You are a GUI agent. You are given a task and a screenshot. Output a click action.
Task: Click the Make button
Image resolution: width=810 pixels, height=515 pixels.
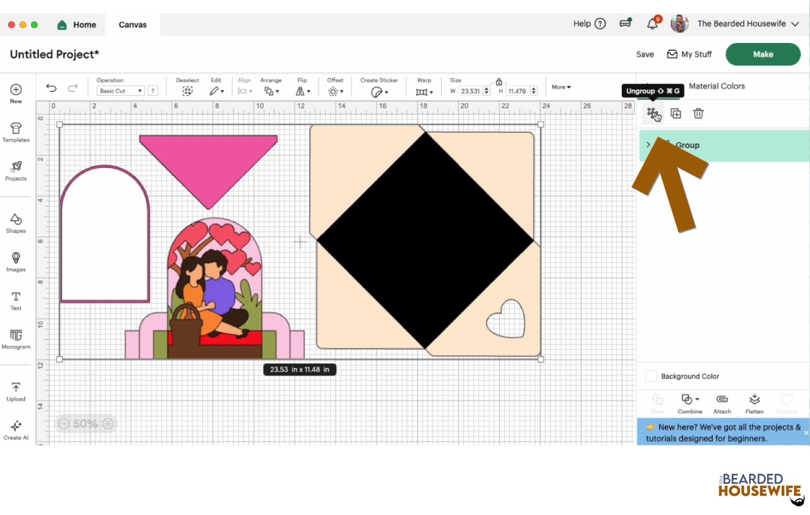tap(762, 54)
